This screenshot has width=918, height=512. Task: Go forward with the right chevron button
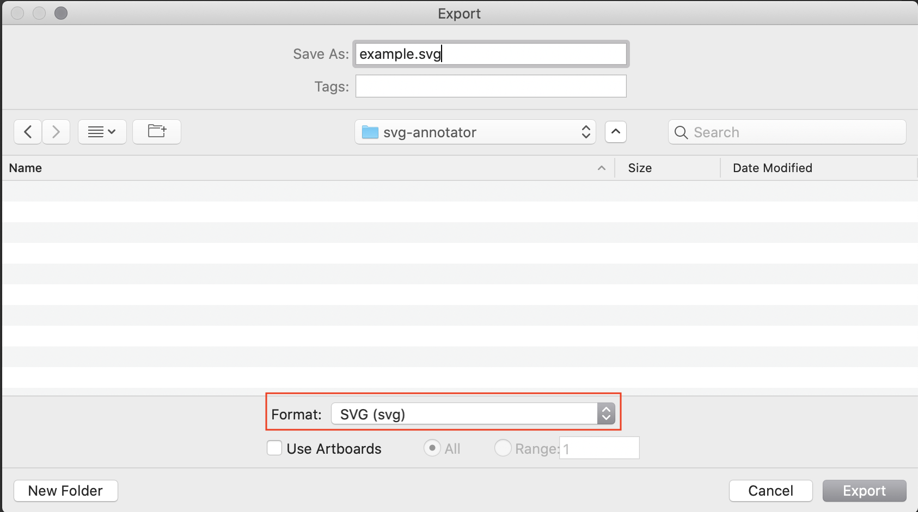(x=56, y=132)
